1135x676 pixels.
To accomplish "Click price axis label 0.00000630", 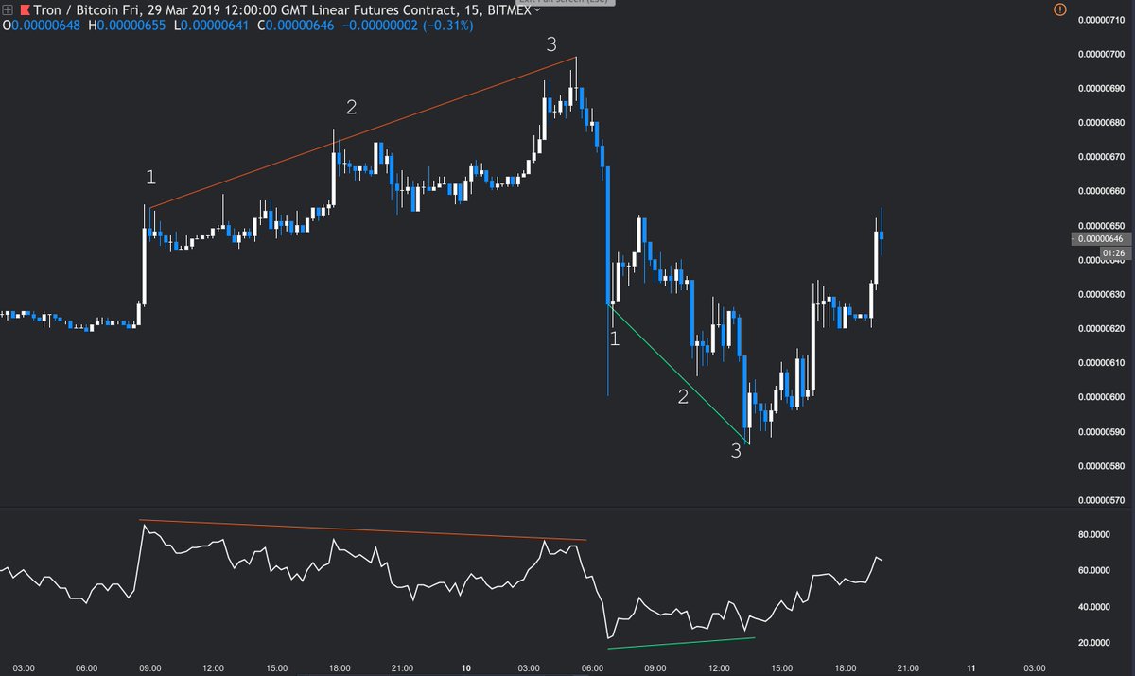I will 1104,294.
